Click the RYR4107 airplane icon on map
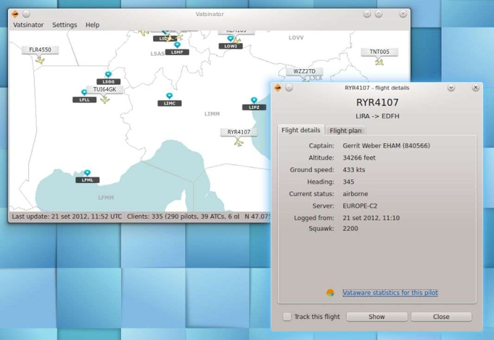This screenshot has width=494, height=340. [238, 143]
